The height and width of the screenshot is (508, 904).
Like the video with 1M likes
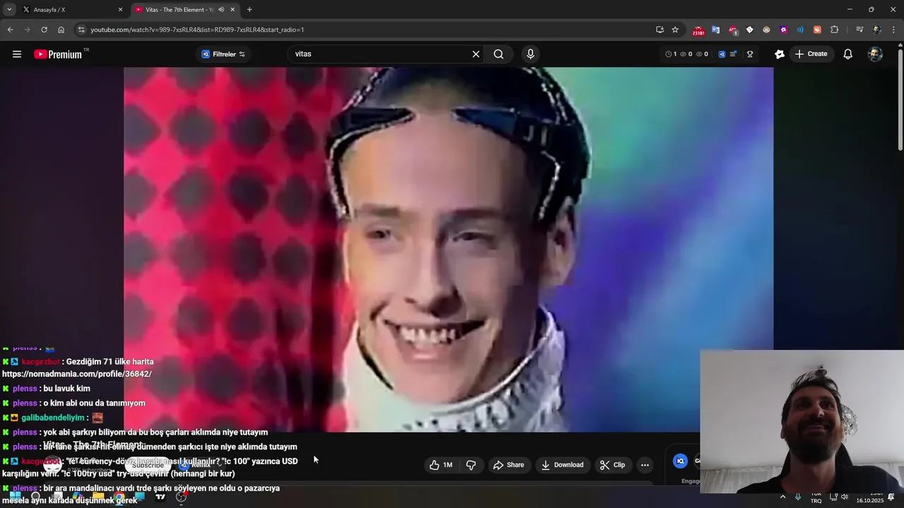pos(441,465)
